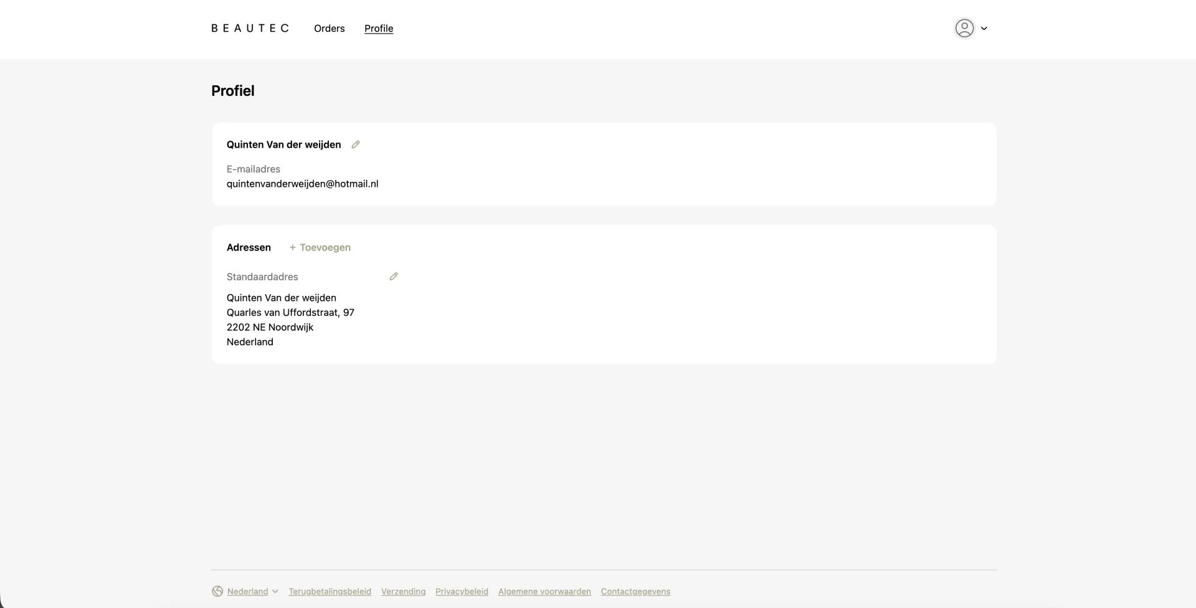Open the account avatar icon in the header
The width and height of the screenshot is (1196, 608).
(963, 28)
